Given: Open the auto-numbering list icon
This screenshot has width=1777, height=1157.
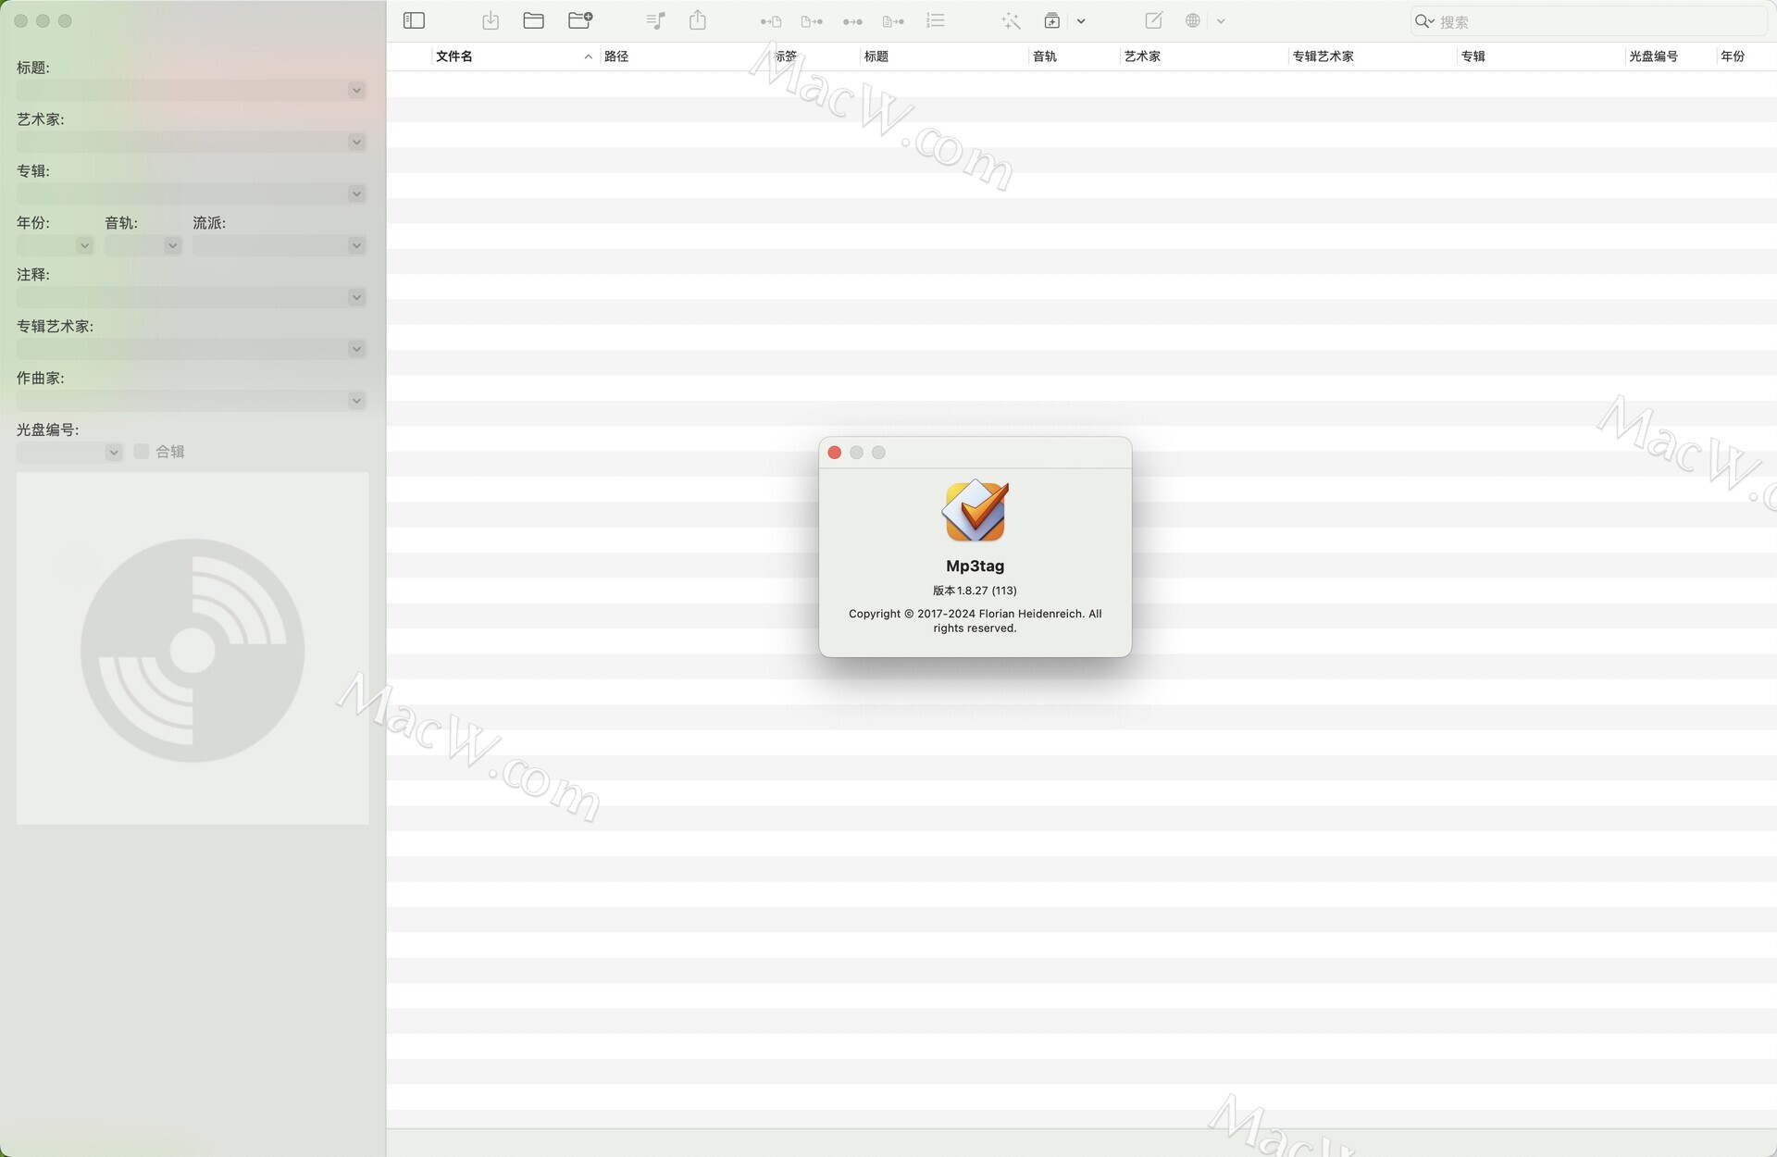Looking at the screenshot, I should [x=936, y=20].
